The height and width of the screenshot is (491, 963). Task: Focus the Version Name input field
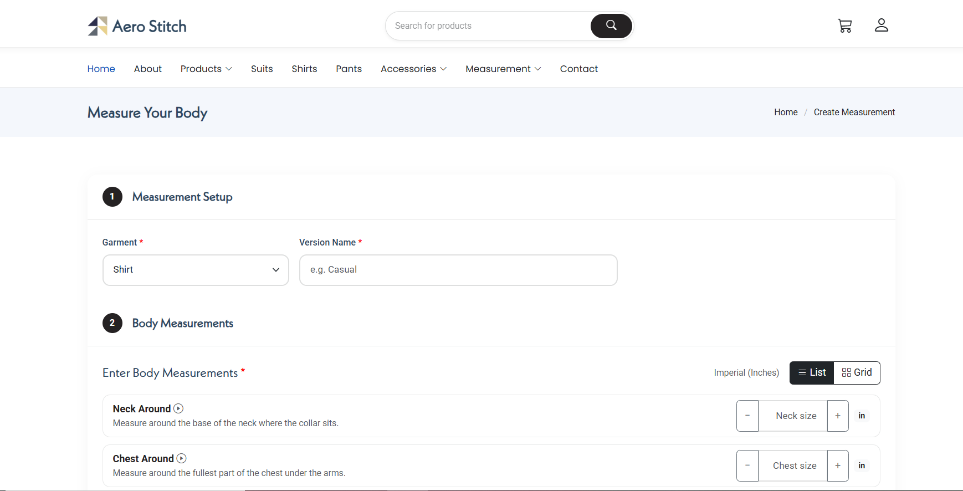pos(458,270)
